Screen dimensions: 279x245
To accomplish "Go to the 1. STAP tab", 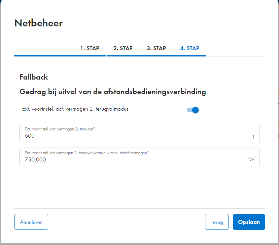I will [x=89, y=48].
